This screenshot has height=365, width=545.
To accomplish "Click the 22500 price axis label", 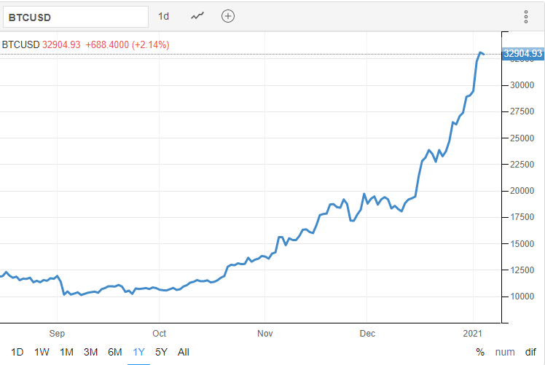I will click(522, 165).
